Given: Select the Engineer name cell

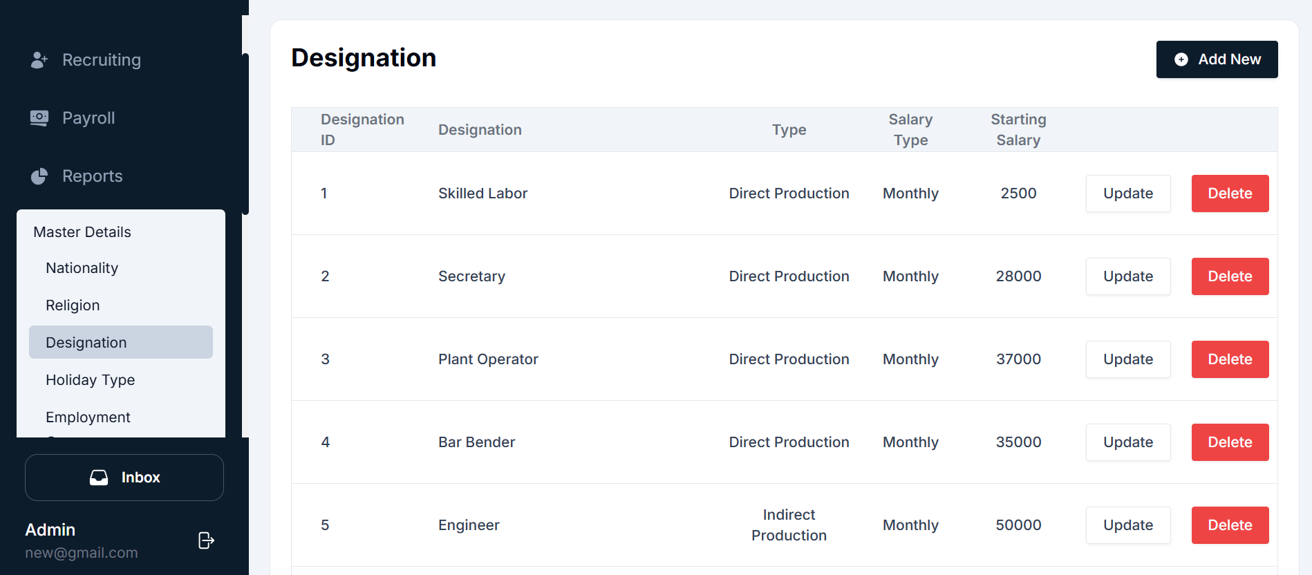Looking at the screenshot, I should (469, 525).
